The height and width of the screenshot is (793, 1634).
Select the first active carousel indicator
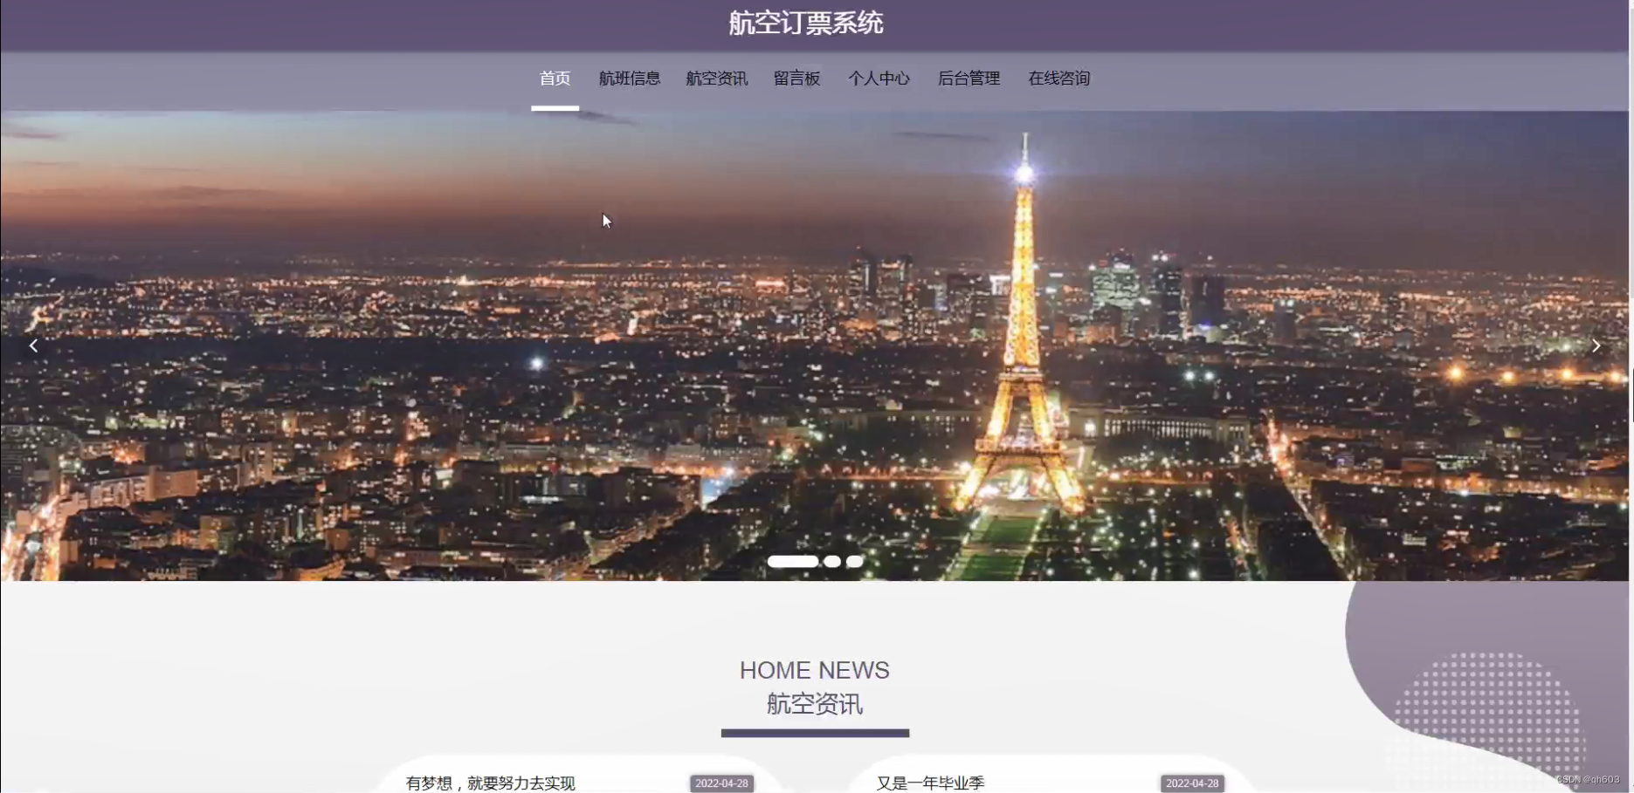click(x=793, y=562)
